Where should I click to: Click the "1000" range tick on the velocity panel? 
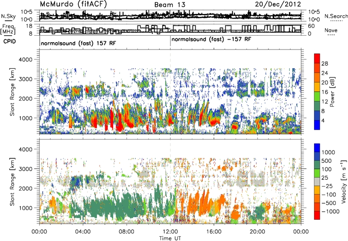coord(25,208)
